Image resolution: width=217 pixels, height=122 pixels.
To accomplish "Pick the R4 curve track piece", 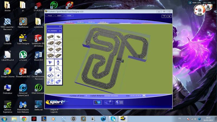I will [58, 49].
